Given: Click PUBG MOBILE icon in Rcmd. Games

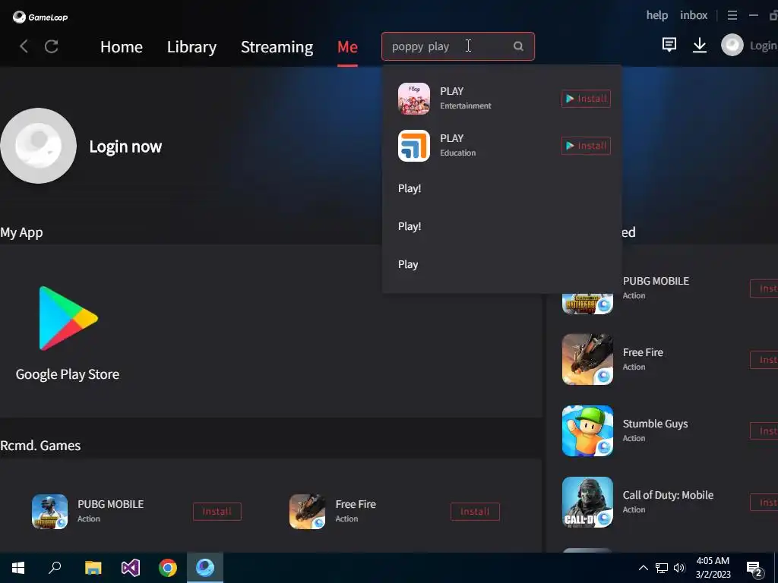Looking at the screenshot, I should pyautogui.click(x=49, y=512).
